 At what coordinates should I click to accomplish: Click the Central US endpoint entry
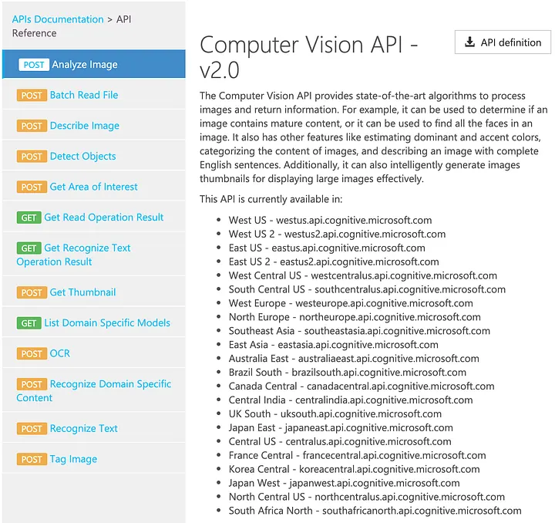[x=340, y=441]
